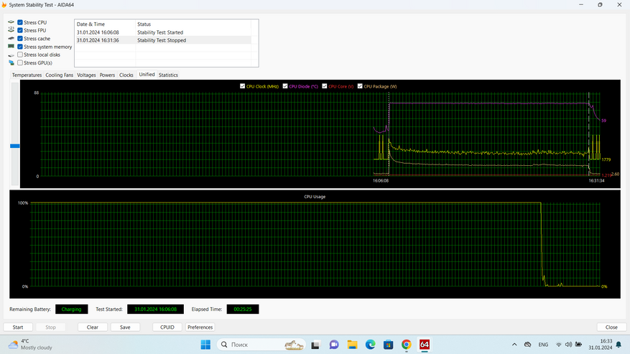The width and height of the screenshot is (630, 354).
Task: Enable the Stress GPU(s) checkbox
Action: coord(20,63)
